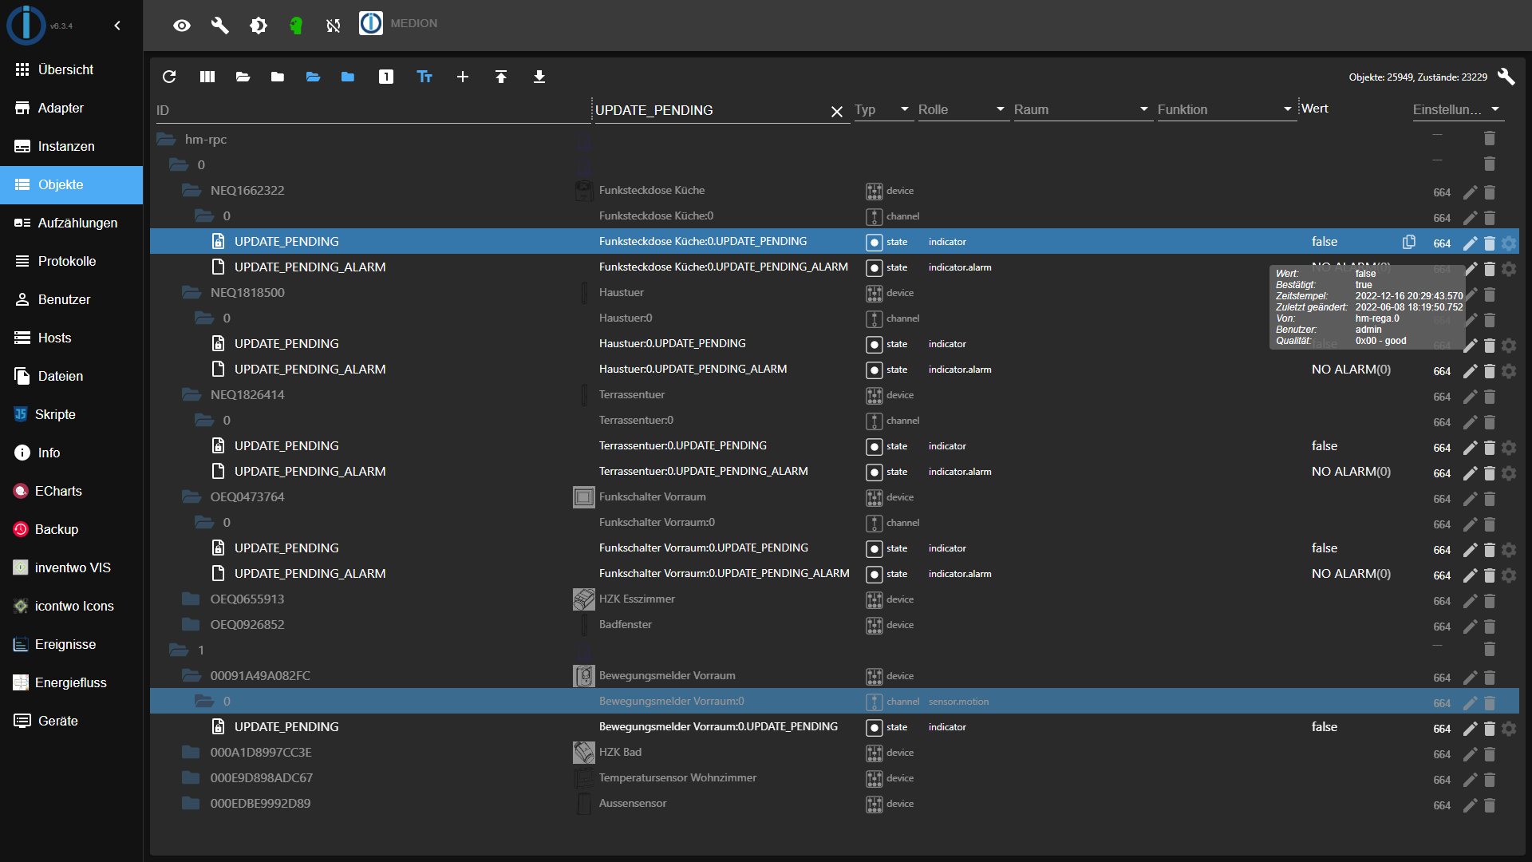Edit selected Funksteckdose Küche UPDATE_PENDING object
1532x862 pixels.
pyautogui.click(x=1470, y=243)
